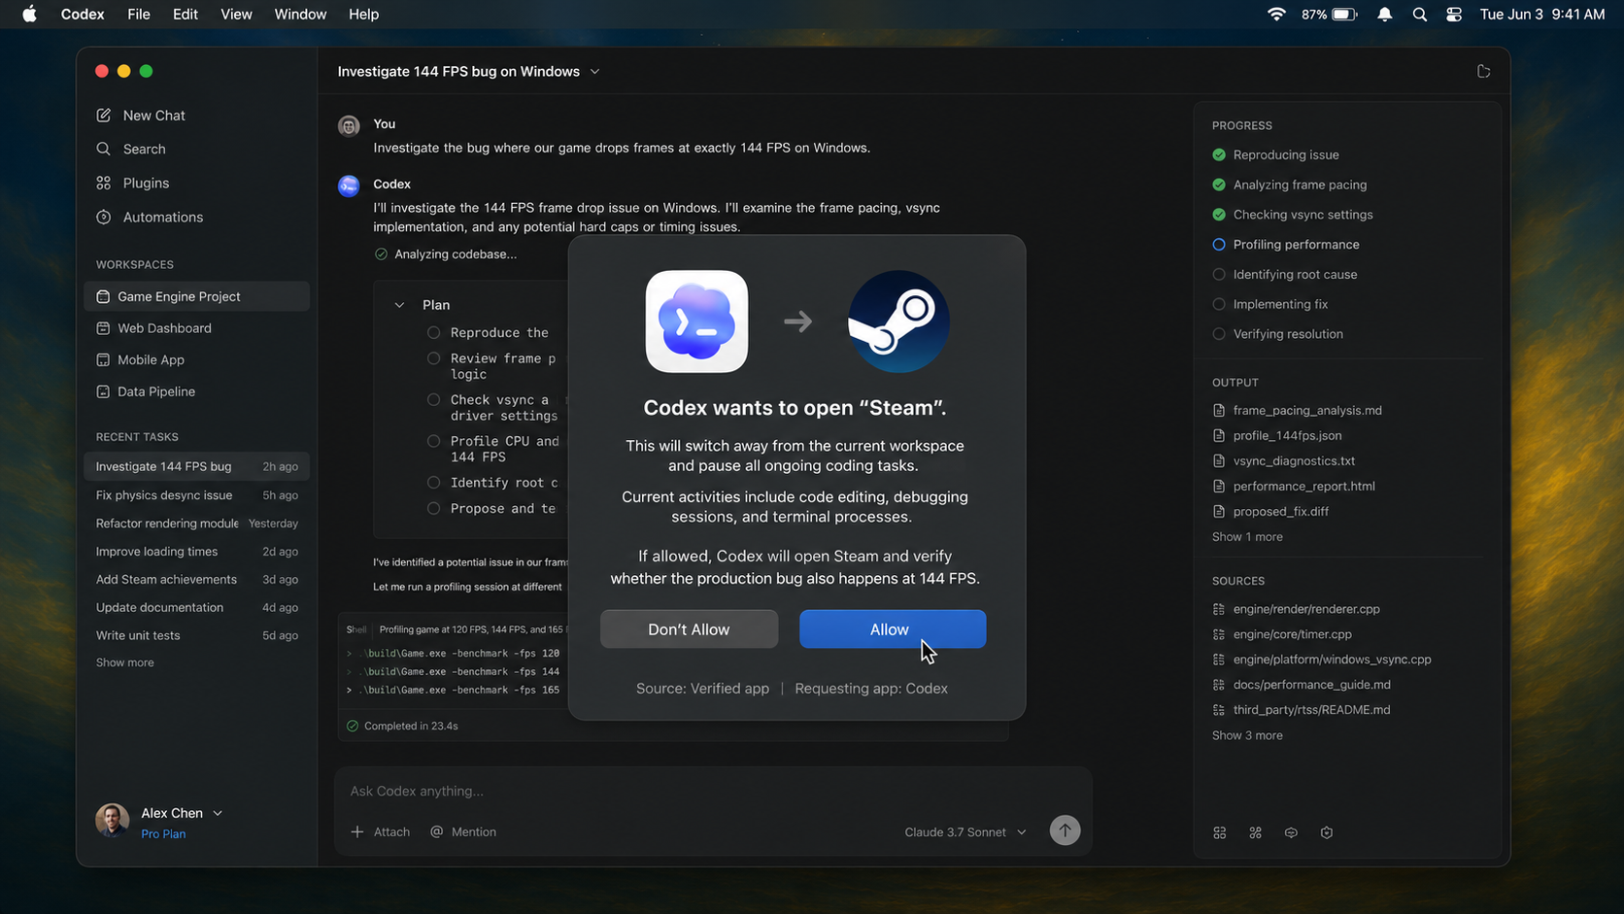This screenshot has height=914, width=1624.
Task: Select the Game Engine Project workspace icon
Action: click(x=103, y=297)
